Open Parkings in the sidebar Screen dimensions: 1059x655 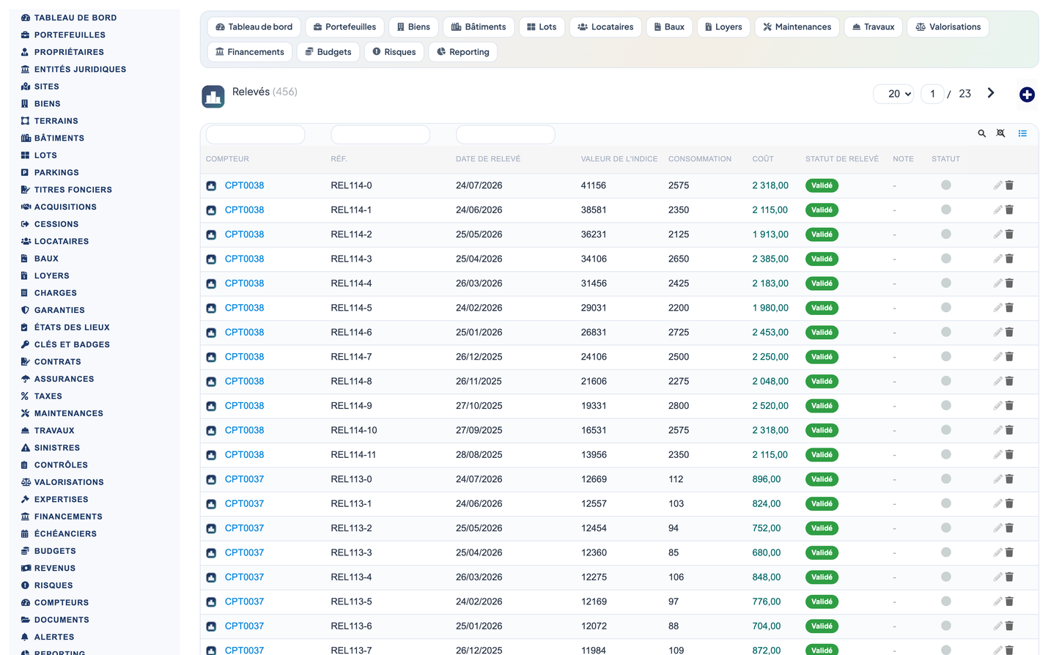tap(56, 172)
